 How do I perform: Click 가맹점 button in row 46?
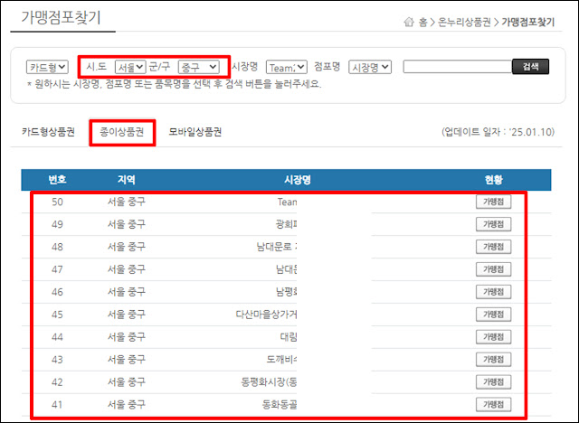(x=493, y=292)
